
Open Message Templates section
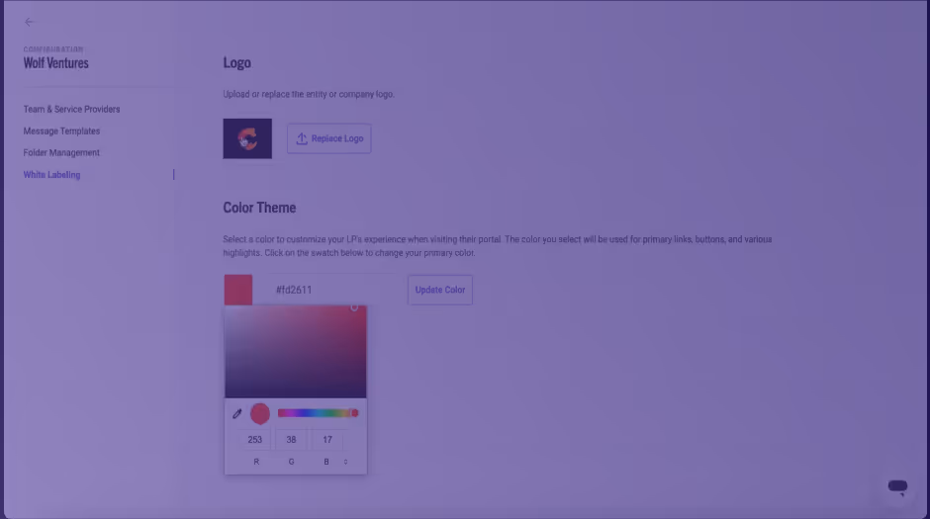pyautogui.click(x=61, y=130)
